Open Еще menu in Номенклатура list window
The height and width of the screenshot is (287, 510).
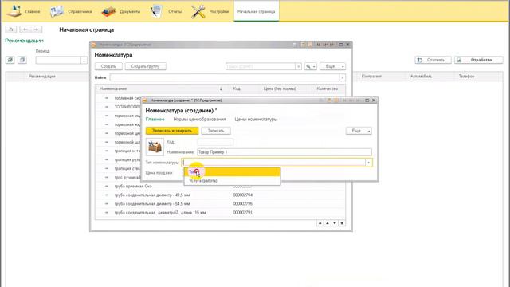pos(332,66)
